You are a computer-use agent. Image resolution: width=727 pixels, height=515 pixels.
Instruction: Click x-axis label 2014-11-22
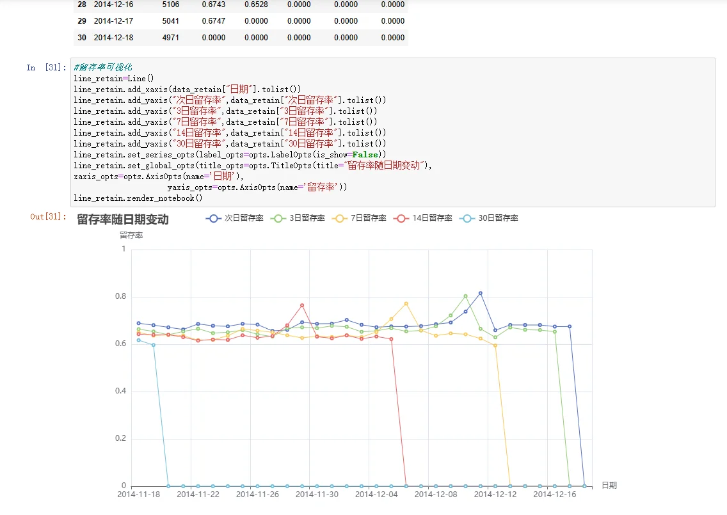tap(198, 495)
